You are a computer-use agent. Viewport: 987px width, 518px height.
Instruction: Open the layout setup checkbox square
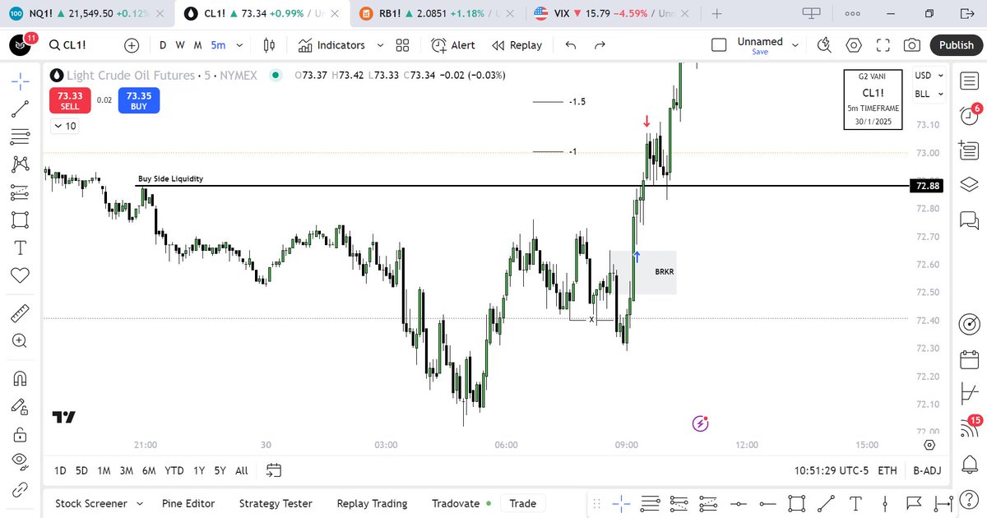click(719, 45)
